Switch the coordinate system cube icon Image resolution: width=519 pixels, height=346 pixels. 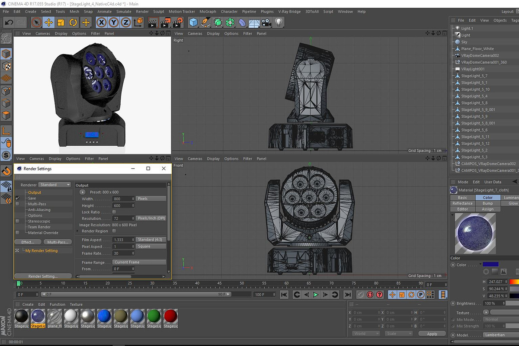tap(138, 22)
